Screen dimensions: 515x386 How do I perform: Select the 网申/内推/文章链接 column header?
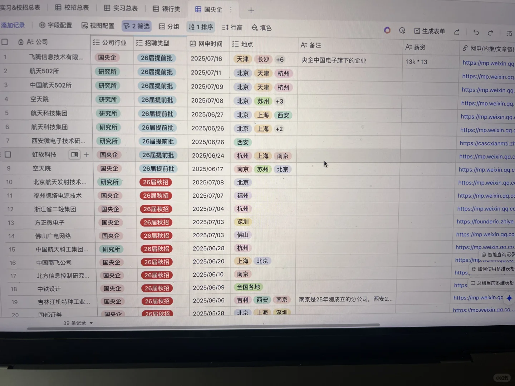(x=488, y=48)
